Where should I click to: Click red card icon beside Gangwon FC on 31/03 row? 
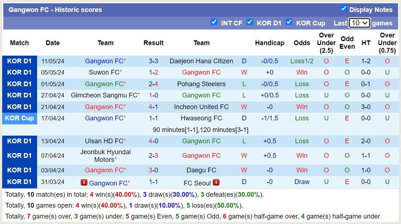click(84, 183)
